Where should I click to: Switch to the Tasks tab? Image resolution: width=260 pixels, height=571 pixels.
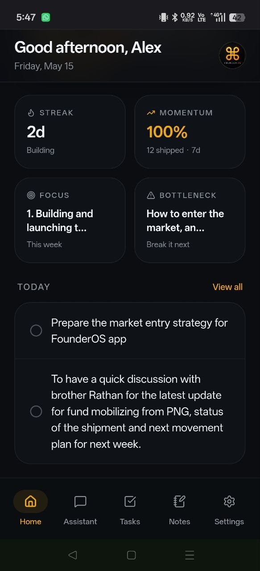point(130,509)
